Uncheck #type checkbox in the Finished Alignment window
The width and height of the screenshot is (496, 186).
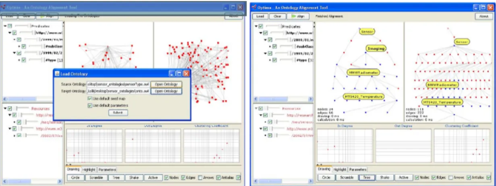pos(275,60)
